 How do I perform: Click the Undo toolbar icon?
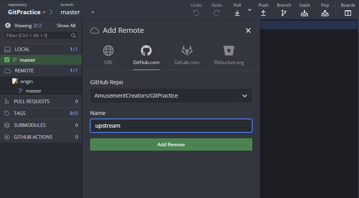pos(196,13)
